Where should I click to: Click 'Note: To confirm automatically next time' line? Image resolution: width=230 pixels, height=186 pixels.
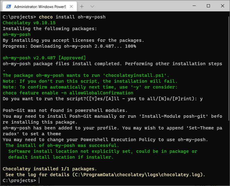(90, 87)
